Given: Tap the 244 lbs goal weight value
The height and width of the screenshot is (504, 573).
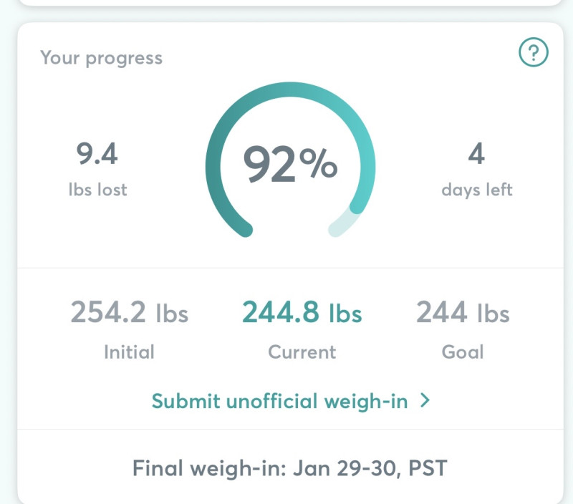Looking at the screenshot, I should (463, 313).
